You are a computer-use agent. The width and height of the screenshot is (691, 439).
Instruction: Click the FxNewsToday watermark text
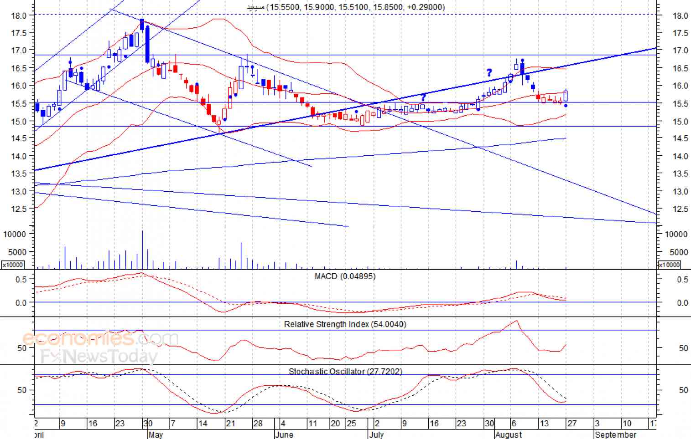click(99, 356)
